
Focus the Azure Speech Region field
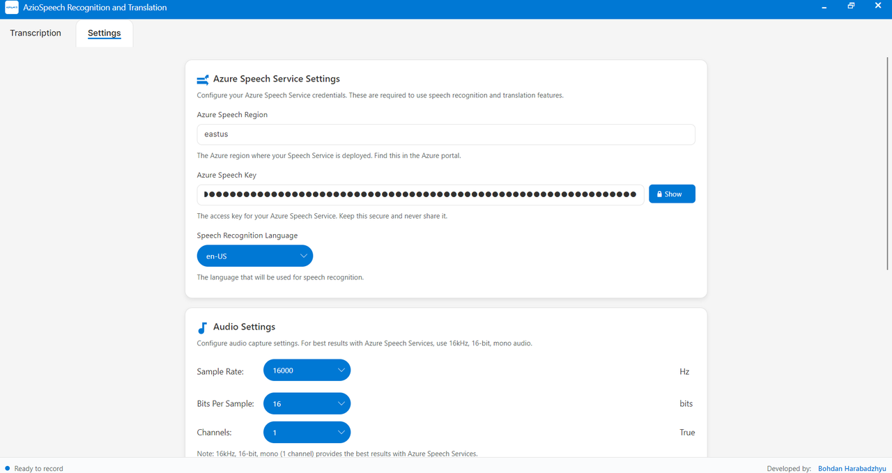(x=446, y=134)
